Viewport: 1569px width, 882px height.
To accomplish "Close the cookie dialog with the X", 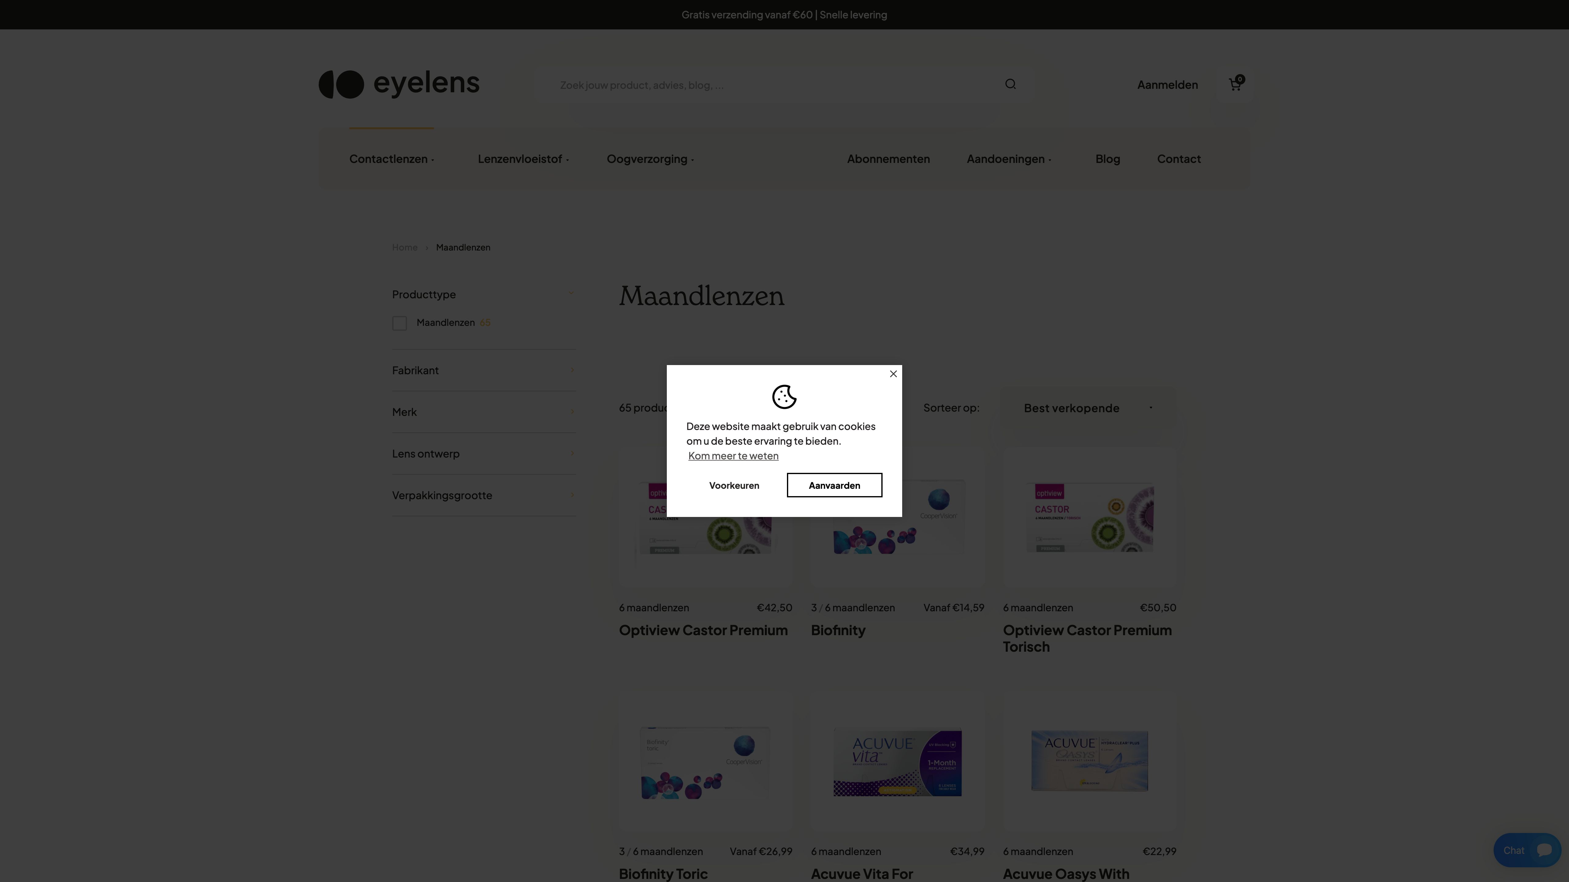I will 893,374.
